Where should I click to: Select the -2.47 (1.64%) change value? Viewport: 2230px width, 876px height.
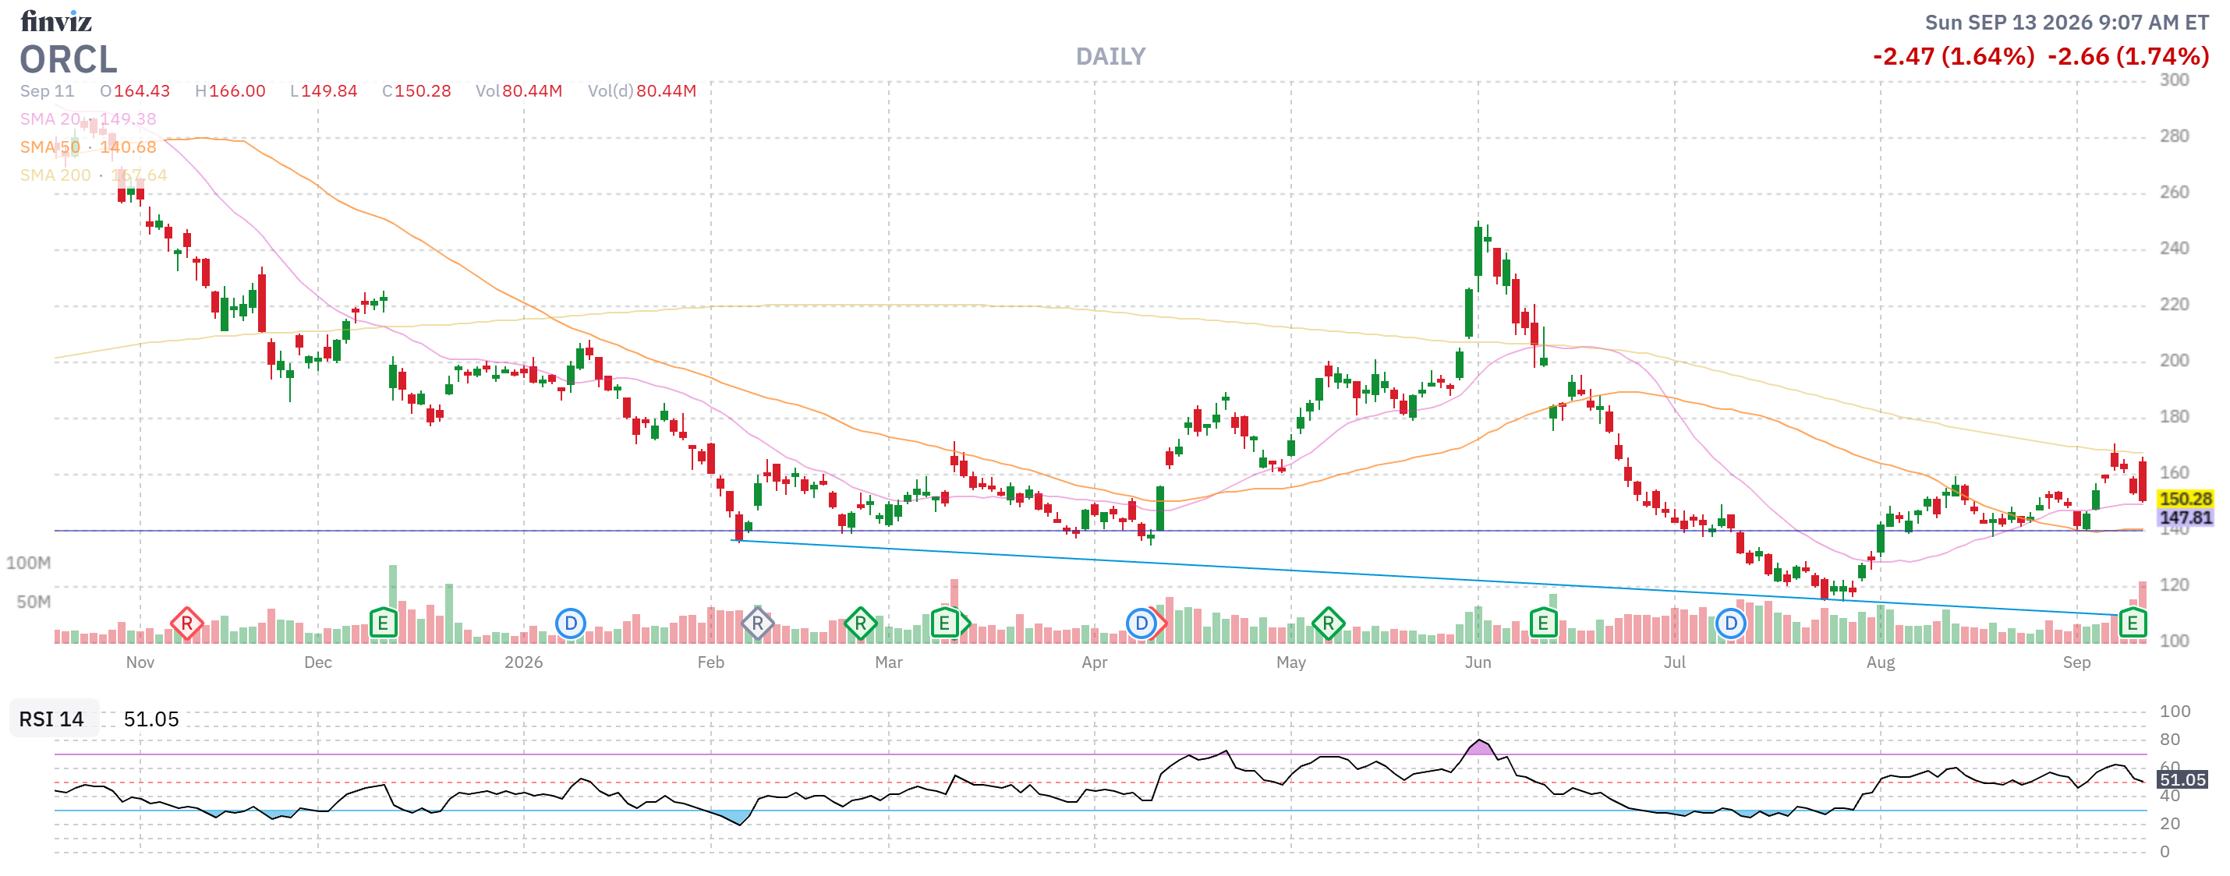click(1954, 57)
